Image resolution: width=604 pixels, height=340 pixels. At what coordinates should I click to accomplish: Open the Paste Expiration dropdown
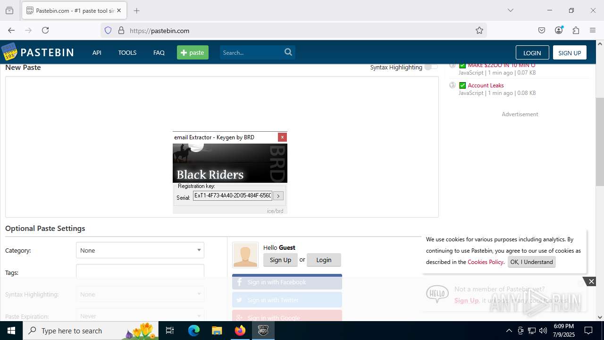[140, 316]
